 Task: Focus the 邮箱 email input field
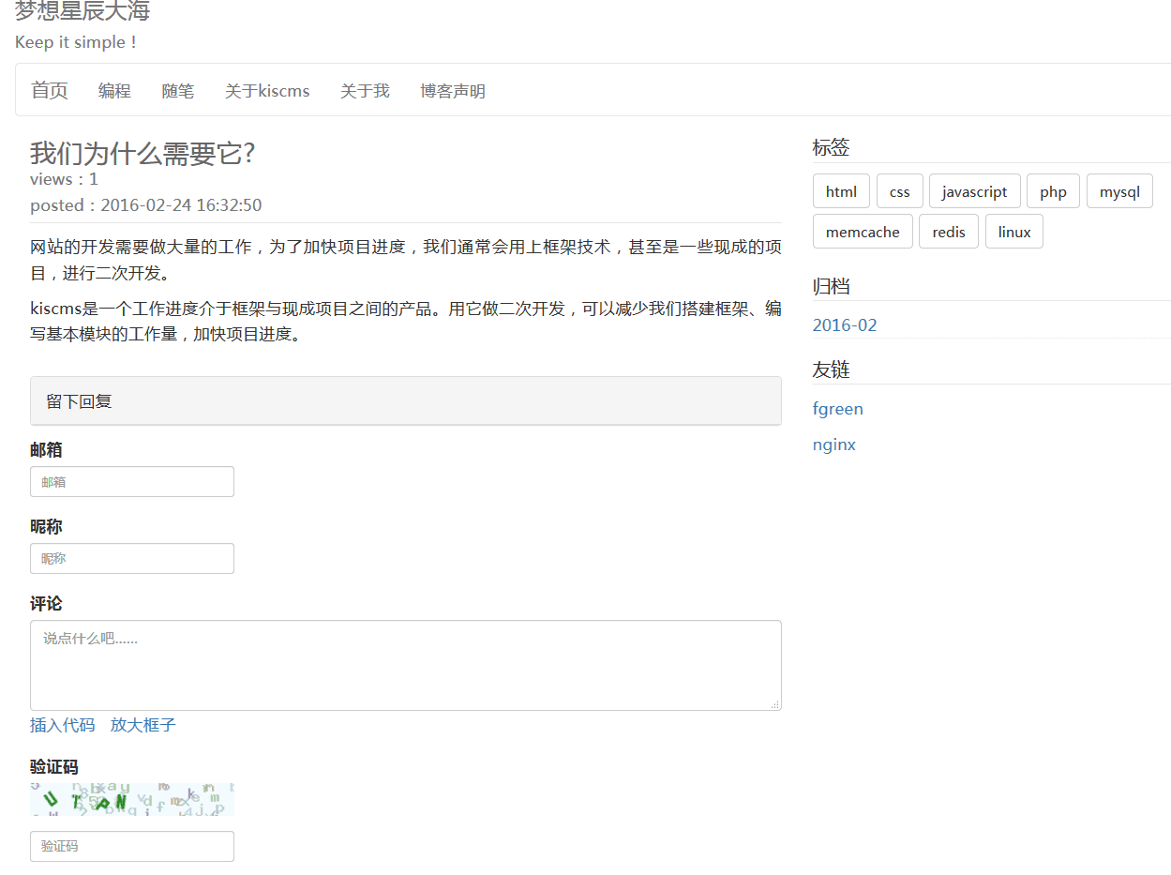click(x=132, y=482)
